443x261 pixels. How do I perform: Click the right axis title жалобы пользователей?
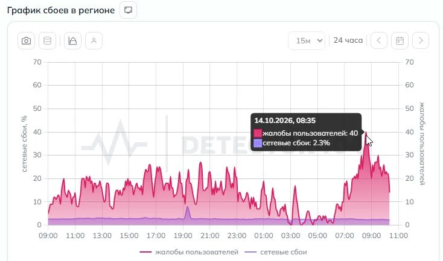[422, 143]
